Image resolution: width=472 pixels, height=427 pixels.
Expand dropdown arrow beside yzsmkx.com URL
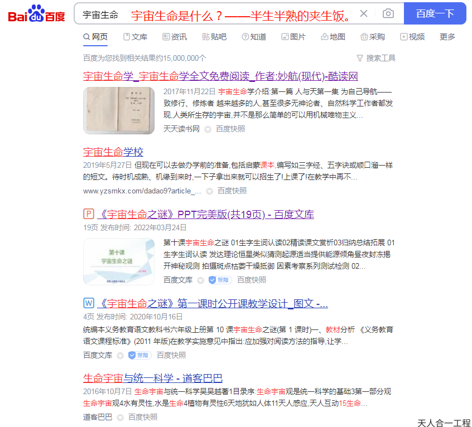pos(210,191)
